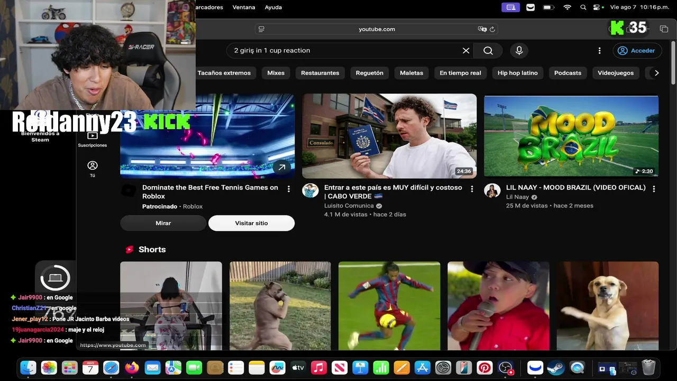Open the Ventana menu in the menu bar

(244, 7)
